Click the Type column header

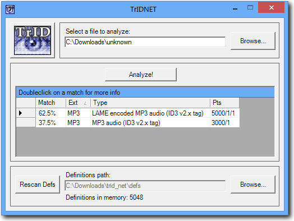(x=150, y=103)
